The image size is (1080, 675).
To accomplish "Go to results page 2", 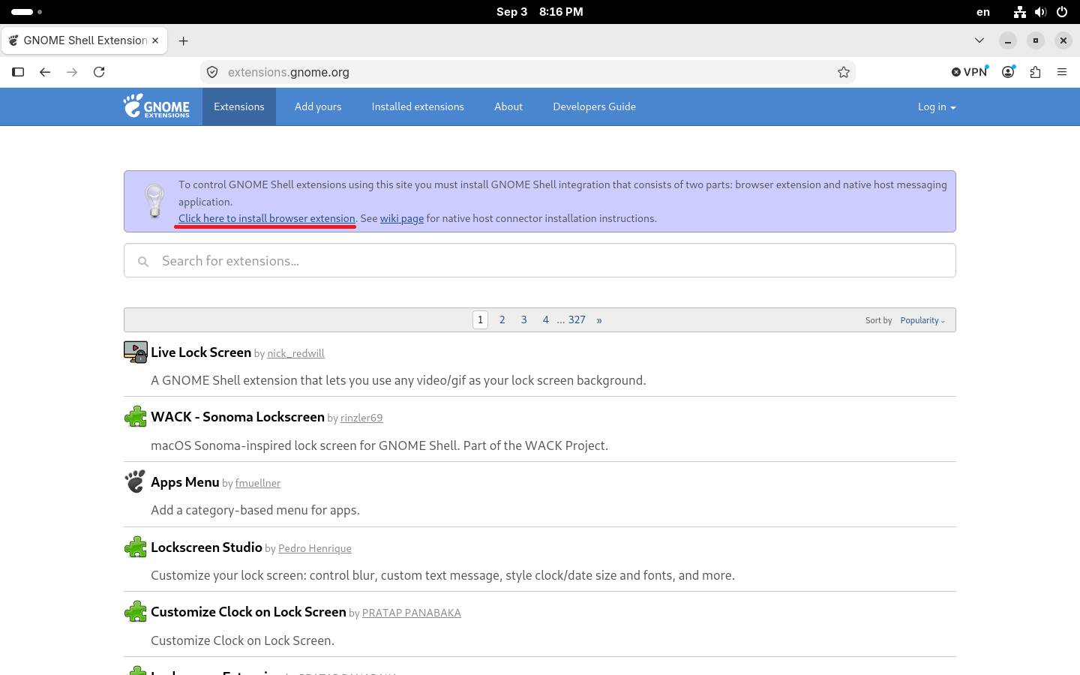I will click(502, 319).
